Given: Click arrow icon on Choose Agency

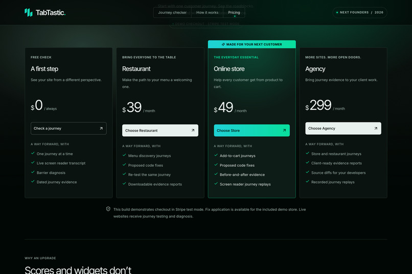Looking at the screenshot, I should [376, 129].
